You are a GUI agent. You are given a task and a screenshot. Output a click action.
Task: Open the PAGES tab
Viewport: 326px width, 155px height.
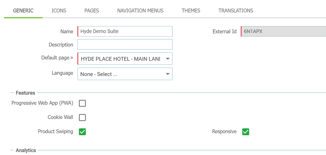pos(92,10)
